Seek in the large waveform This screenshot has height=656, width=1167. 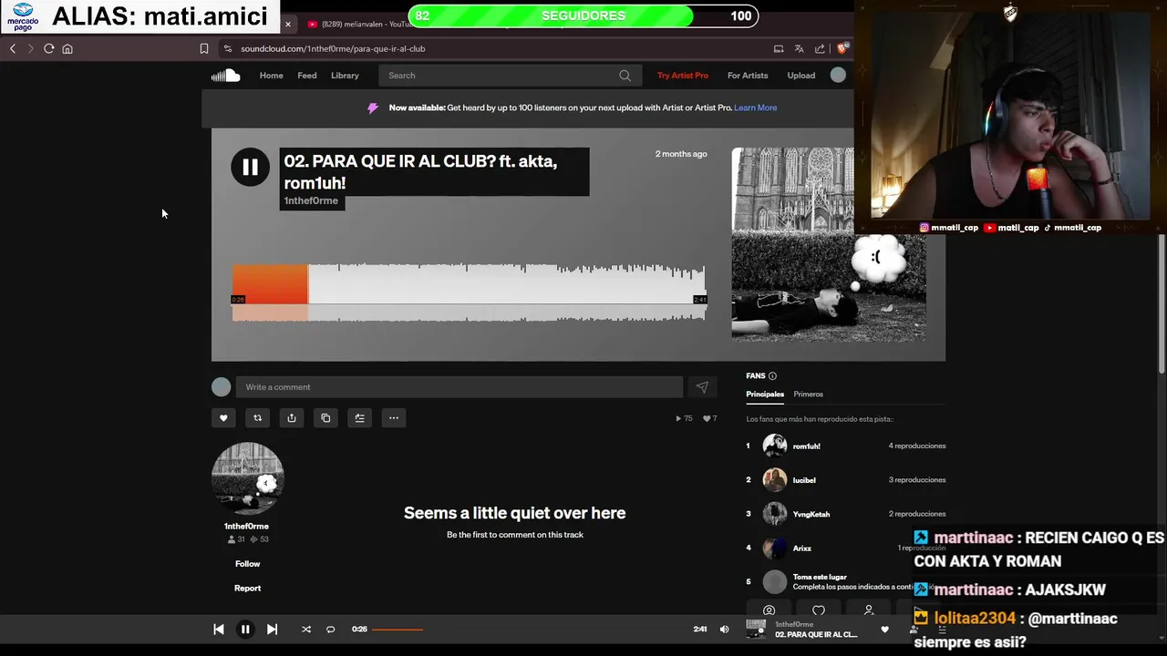click(469, 292)
